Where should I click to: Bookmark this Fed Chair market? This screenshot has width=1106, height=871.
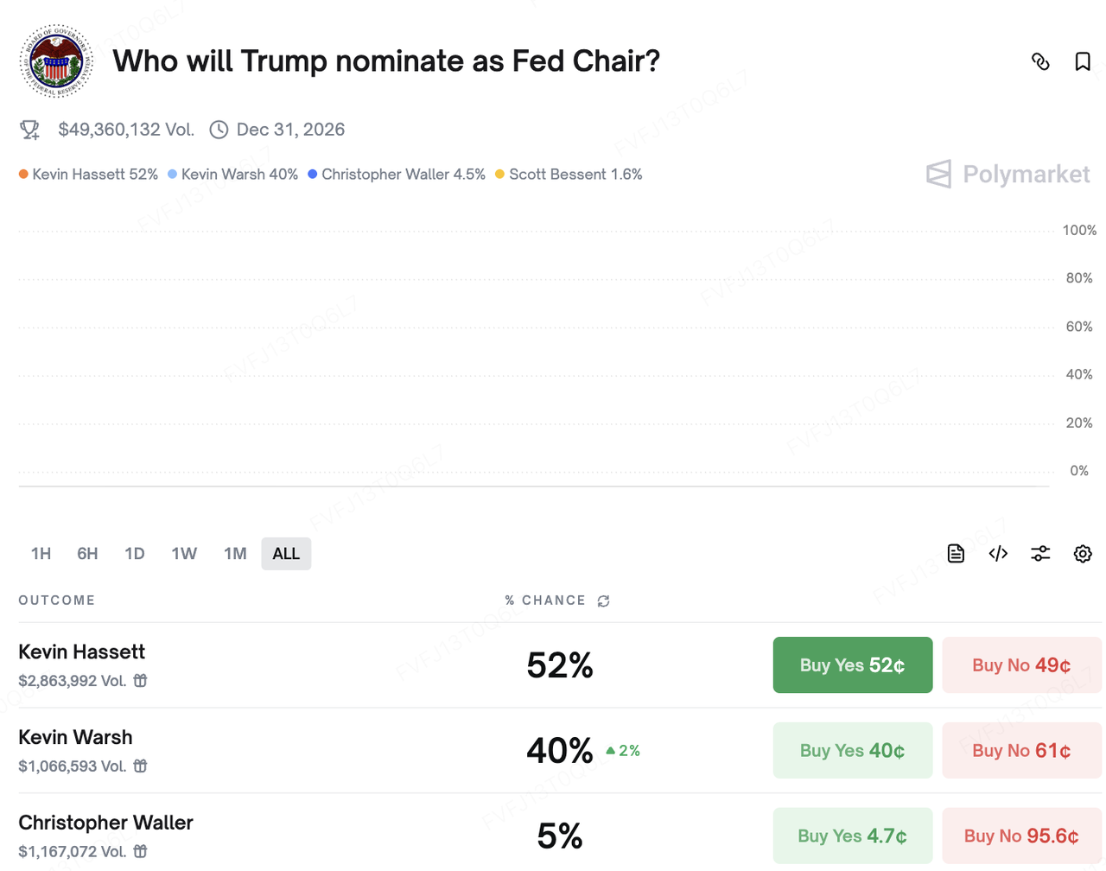pyautogui.click(x=1083, y=61)
